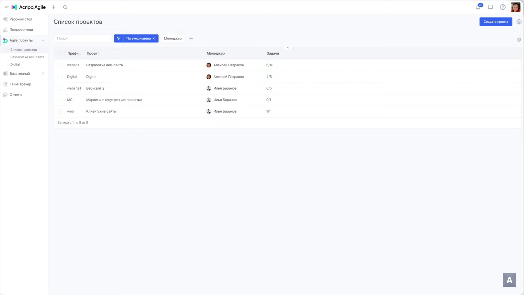Screen dimensions: 524x295
Task: Open the notifications bell icon
Action: [x=478, y=7]
